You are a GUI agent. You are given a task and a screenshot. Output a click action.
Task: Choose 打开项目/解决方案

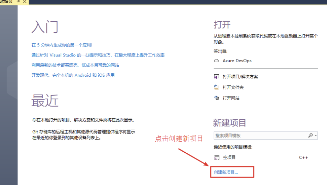240,77
